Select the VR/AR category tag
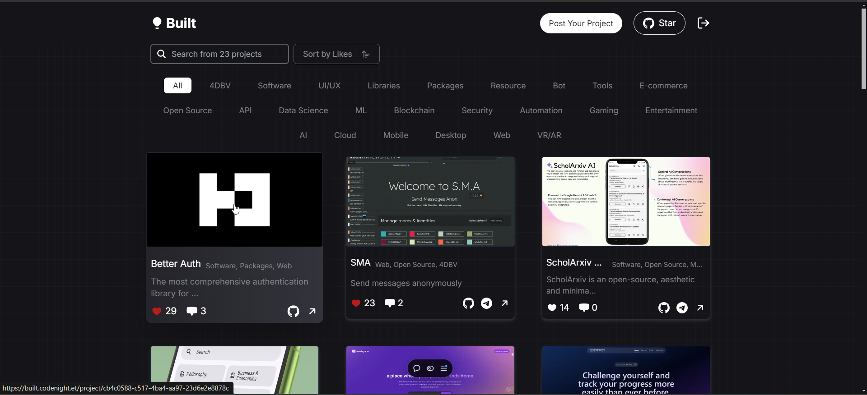 coord(549,135)
